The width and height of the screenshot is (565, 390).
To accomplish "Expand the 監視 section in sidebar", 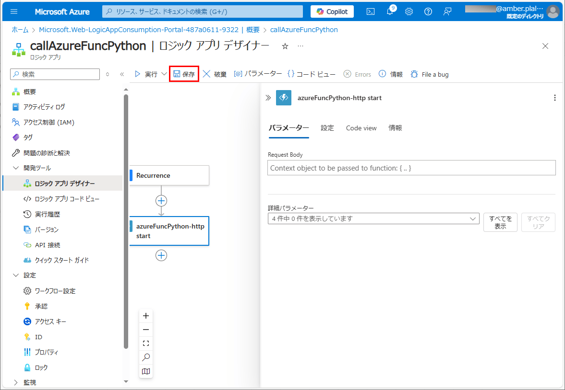I will 15,382.
